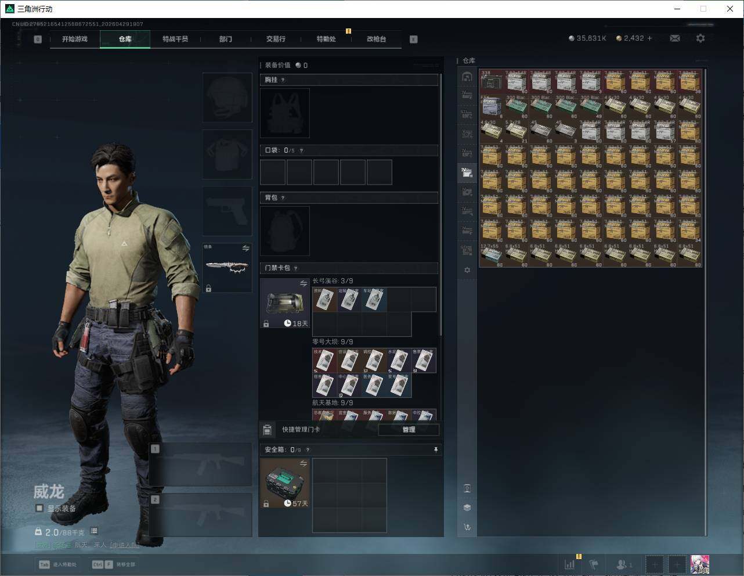Click the empty body armor slot
744x576 pixels.
click(227, 154)
